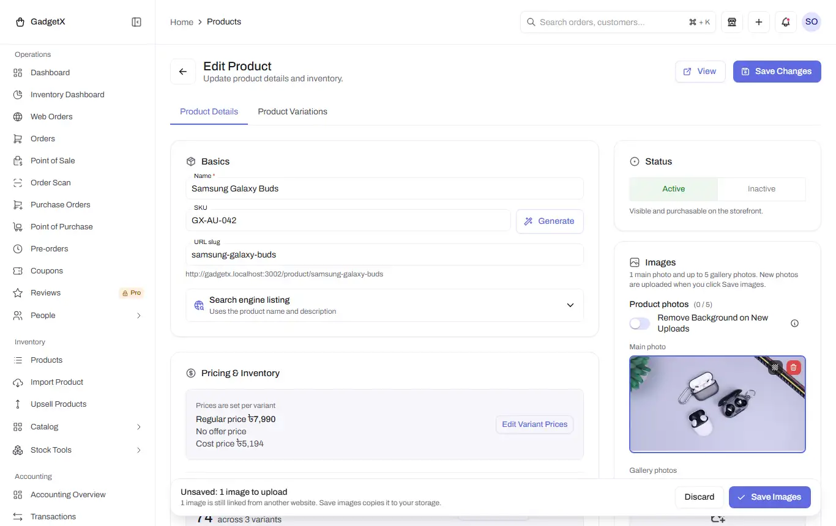
Task: Click the GadgetX shopping bag logo
Action: pyautogui.click(x=20, y=22)
